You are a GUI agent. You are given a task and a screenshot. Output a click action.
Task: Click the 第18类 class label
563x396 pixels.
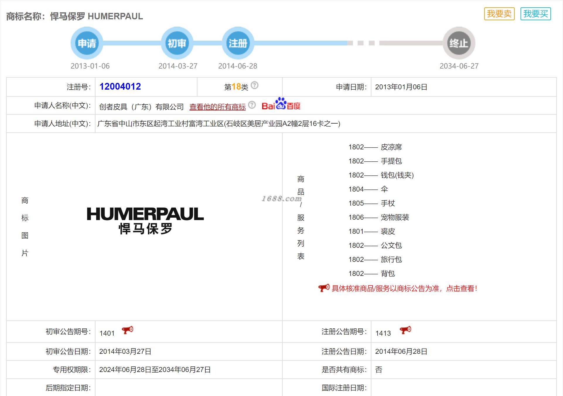236,87
